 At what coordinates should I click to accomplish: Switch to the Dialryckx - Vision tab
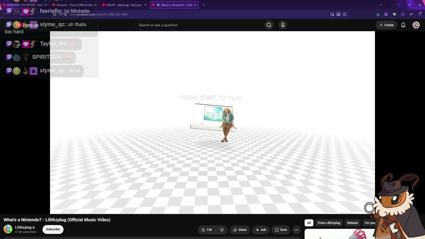[x=74, y=5]
